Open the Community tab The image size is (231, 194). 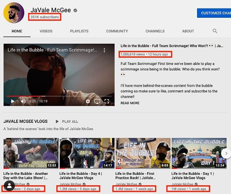click(x=117, y=31)
